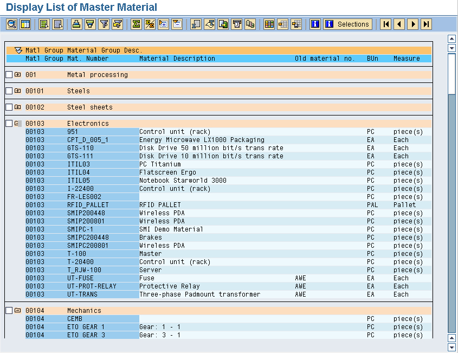Open the Details magnifier tool
458x353 pixels.
coord(12,24)
